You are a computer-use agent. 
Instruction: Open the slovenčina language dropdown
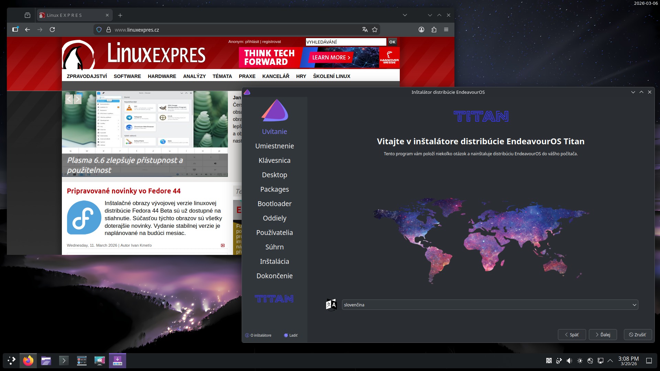[490, 305]
